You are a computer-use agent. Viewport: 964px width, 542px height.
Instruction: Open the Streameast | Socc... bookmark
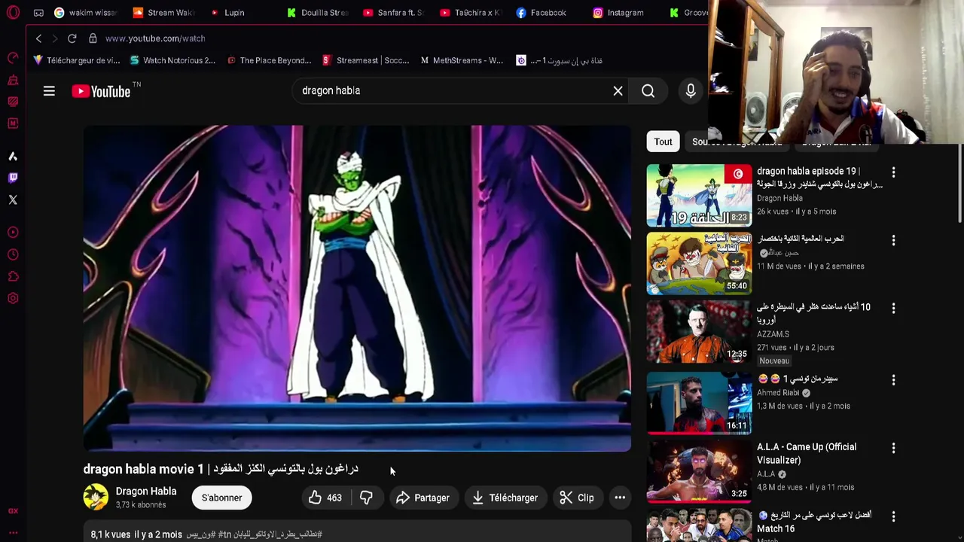(x=366, y=60)
